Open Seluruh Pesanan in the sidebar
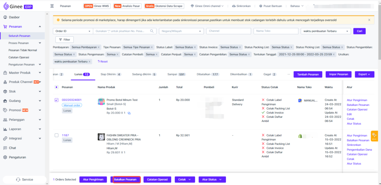Screen dimensions: 381x185 pyautogui.click(x=19, y=36)
